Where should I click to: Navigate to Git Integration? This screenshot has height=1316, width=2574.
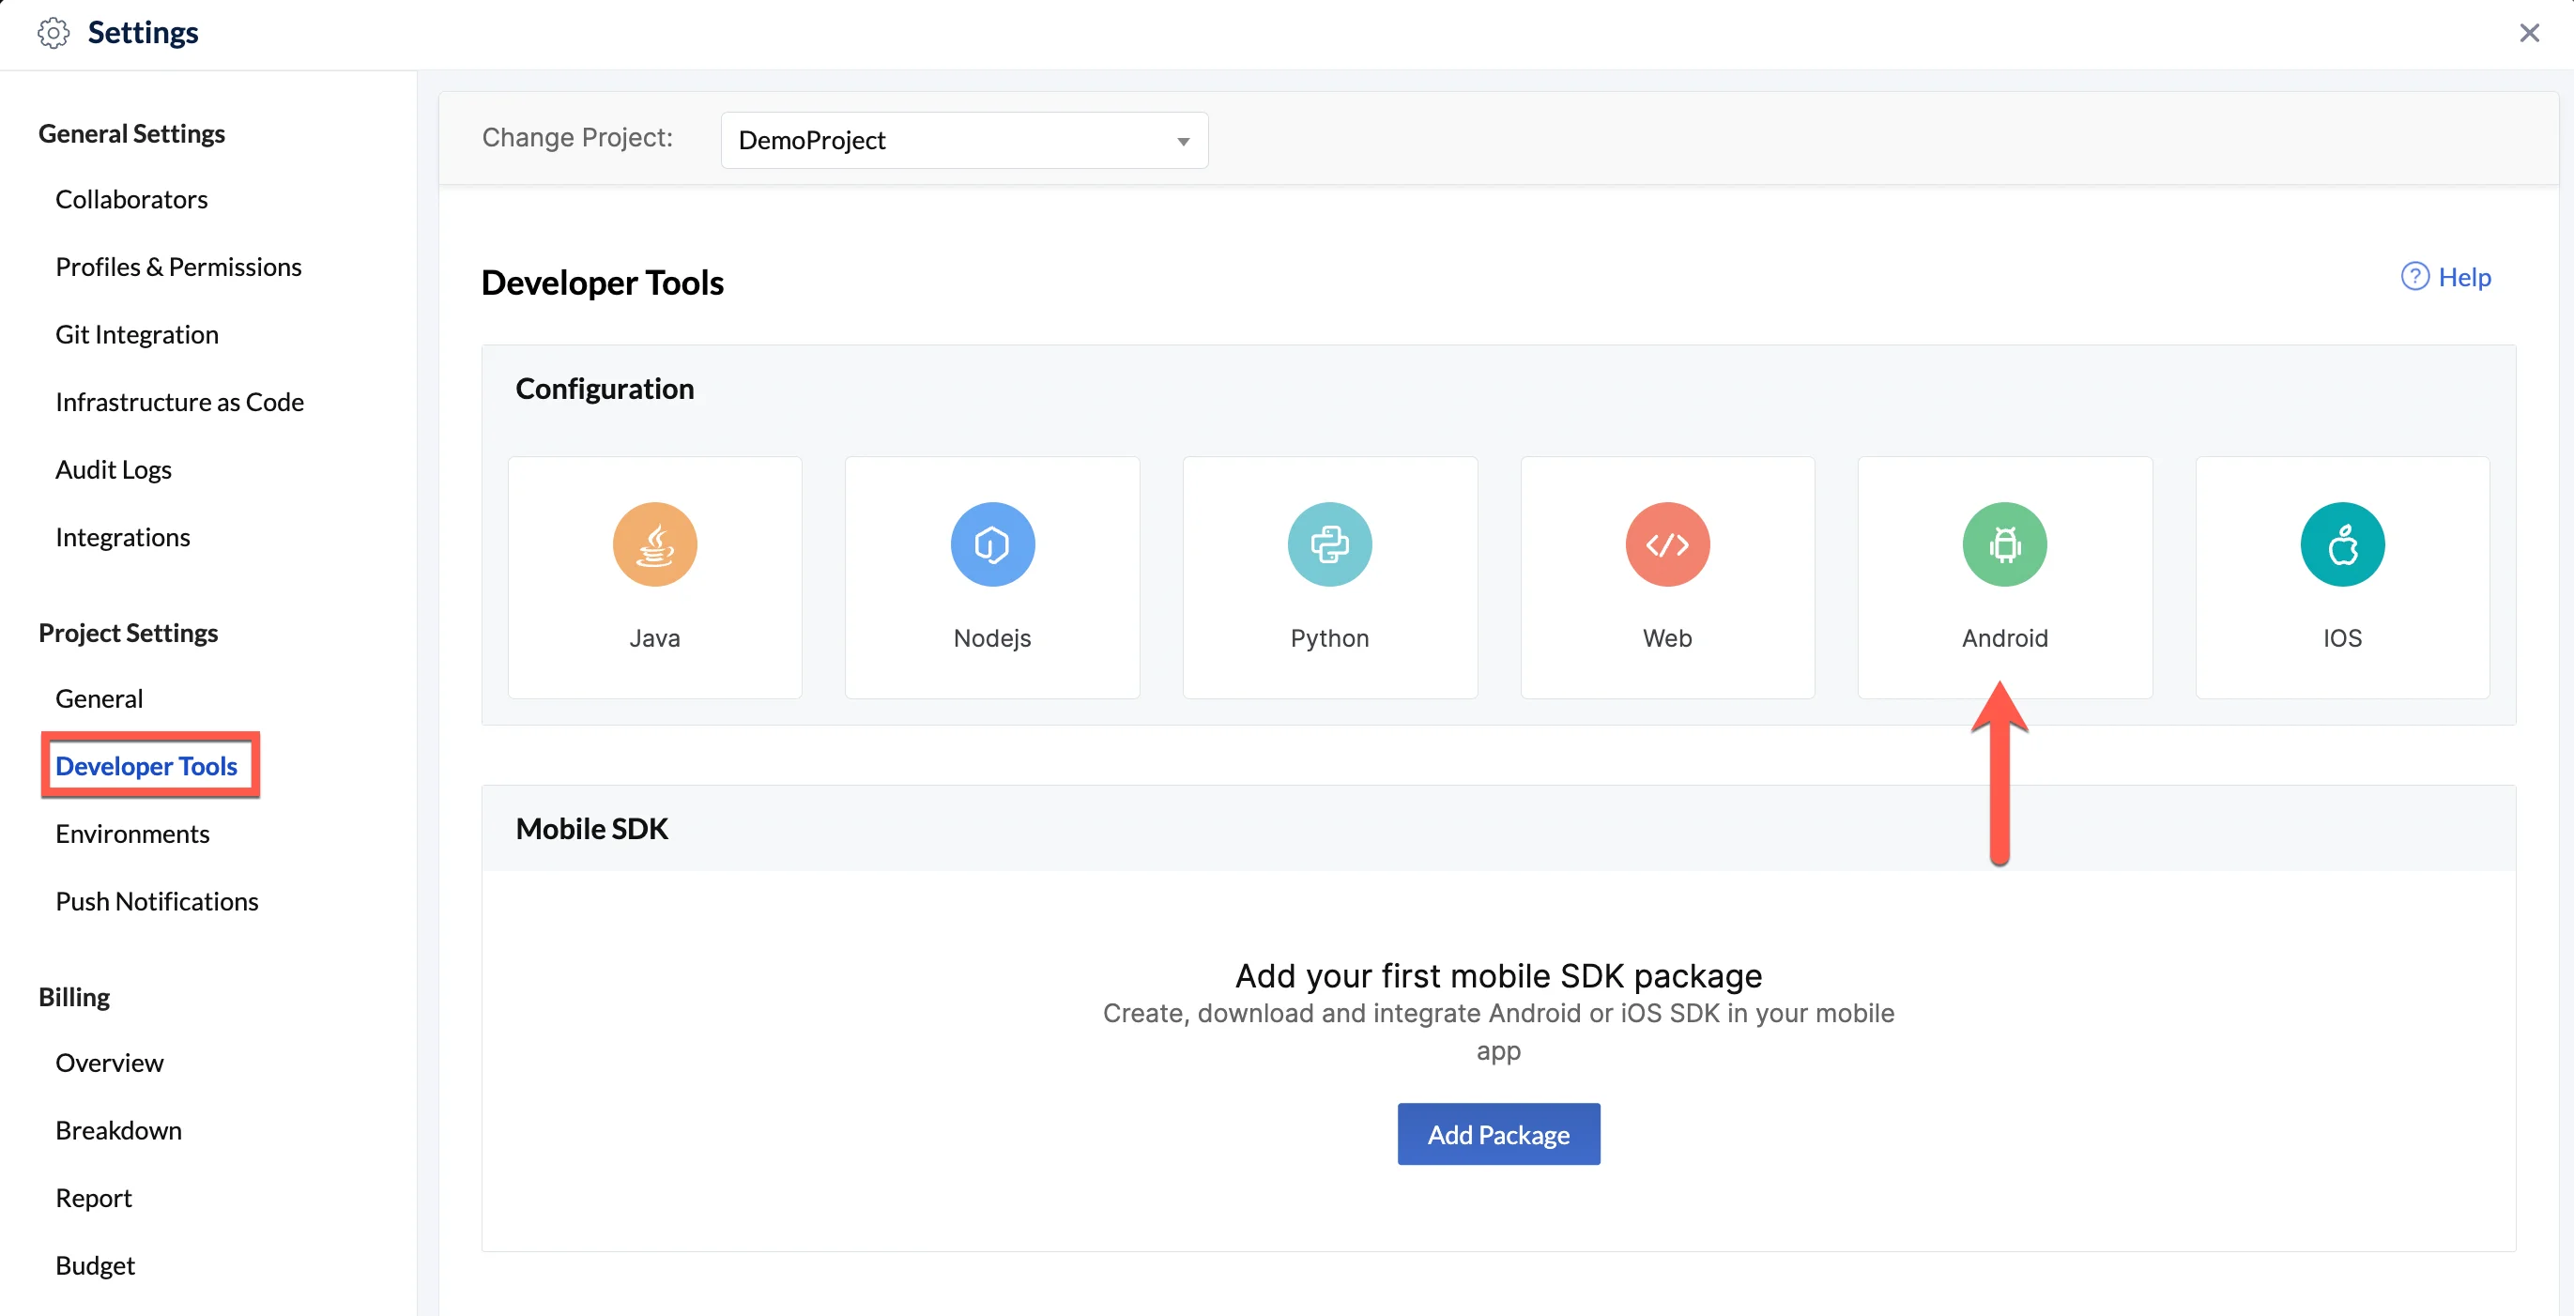pos(136,335)
